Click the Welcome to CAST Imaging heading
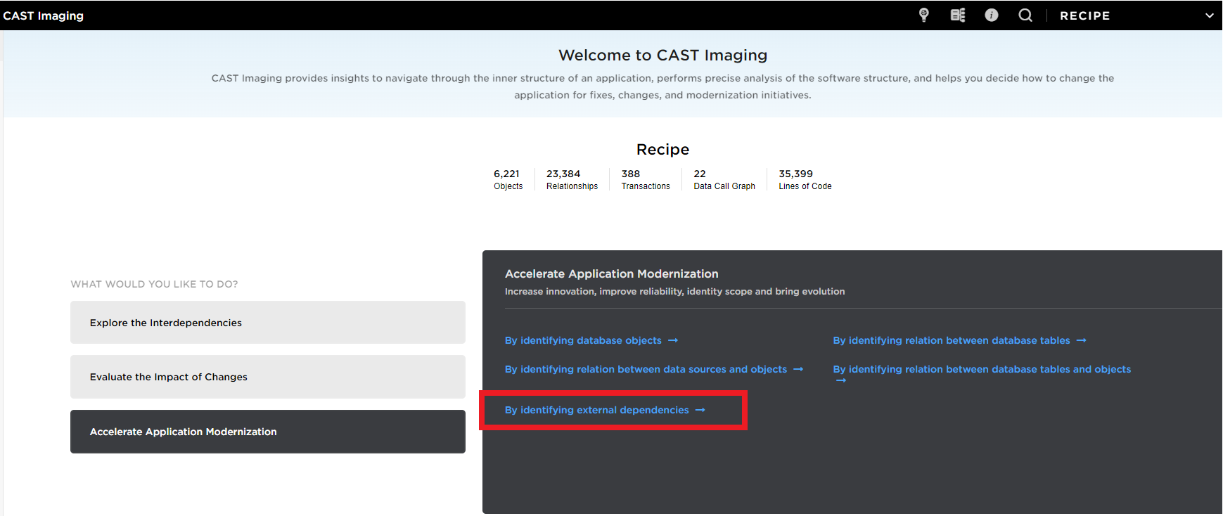1223x516 pixels. pyautogui.click(x=662, y=55)
